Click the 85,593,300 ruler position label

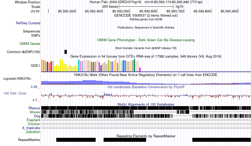tap(67, 11)
